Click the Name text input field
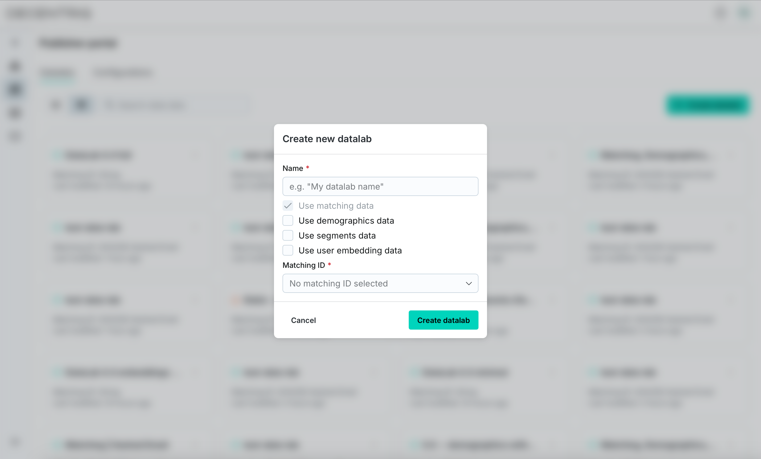The width and height of the screenshot is (761, 459). 380,187
